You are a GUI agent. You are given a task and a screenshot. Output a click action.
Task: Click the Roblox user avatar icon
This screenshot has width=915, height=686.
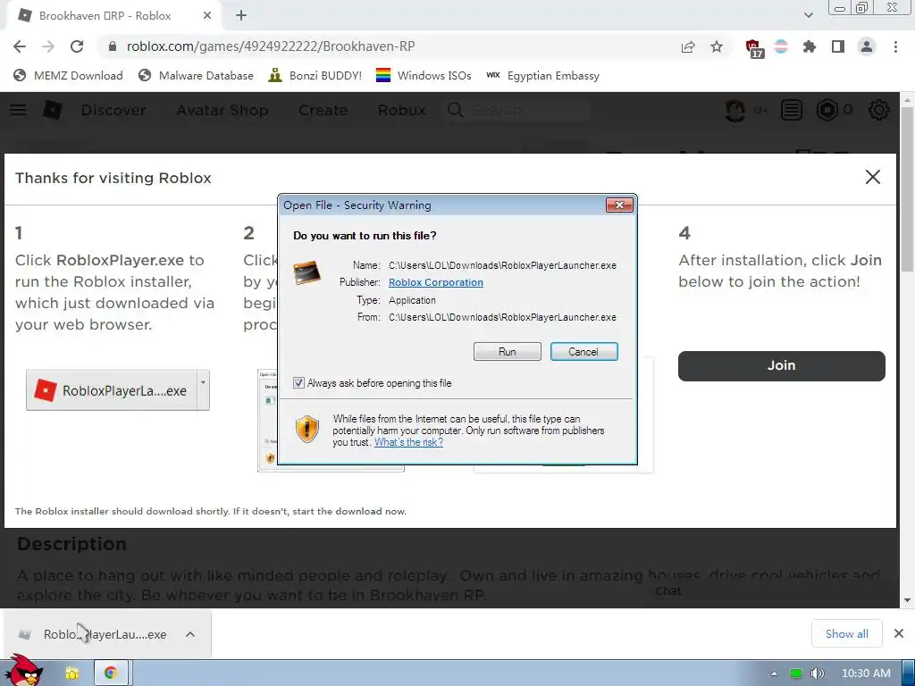pyautogui.click(x=735, y=110)
